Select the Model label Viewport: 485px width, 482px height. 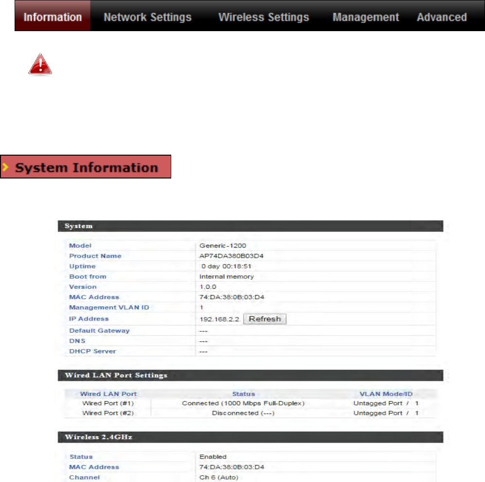pos(80,246)
